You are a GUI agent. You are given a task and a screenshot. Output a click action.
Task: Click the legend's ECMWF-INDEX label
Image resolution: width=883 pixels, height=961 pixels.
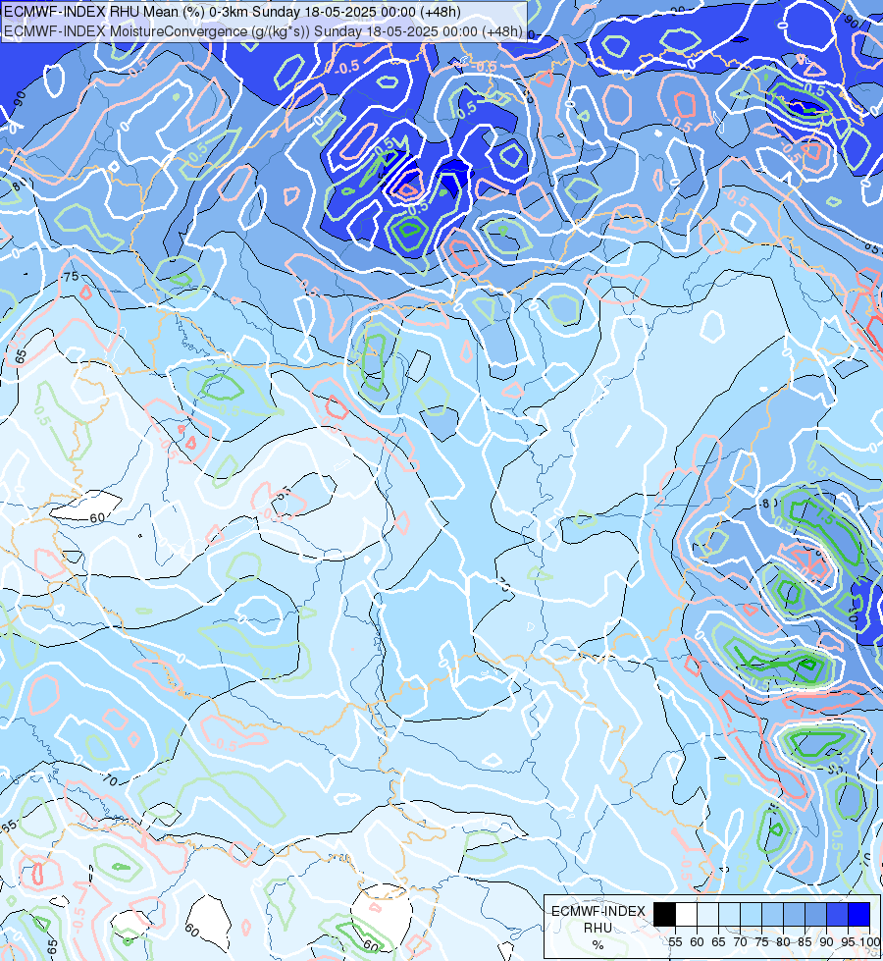click(598, 911)
